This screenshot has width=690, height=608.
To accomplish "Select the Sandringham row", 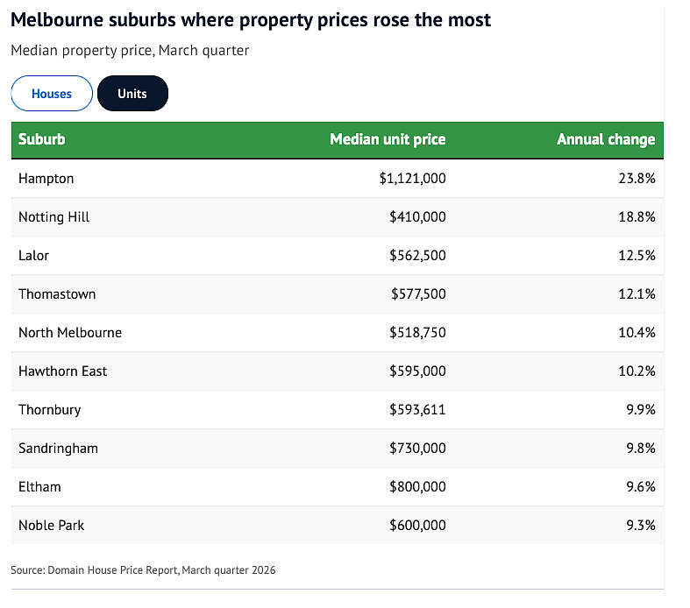I will point(337,448).
